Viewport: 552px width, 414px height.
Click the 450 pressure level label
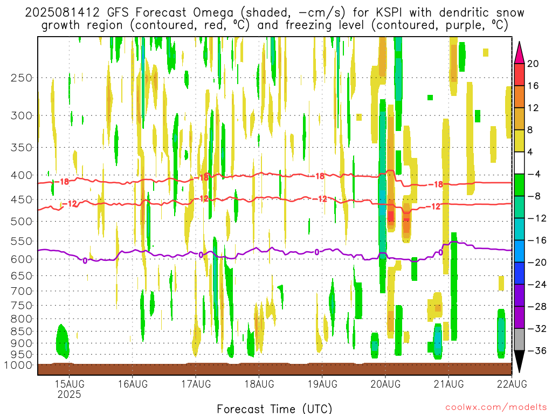pos(22,199)
